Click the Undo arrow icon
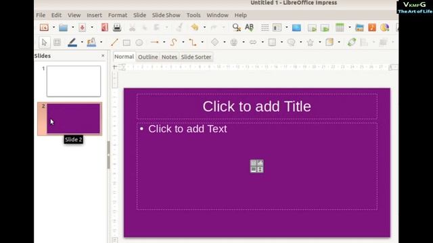The height and width of the screenshot is (243, 433). [x=195, y=27]
